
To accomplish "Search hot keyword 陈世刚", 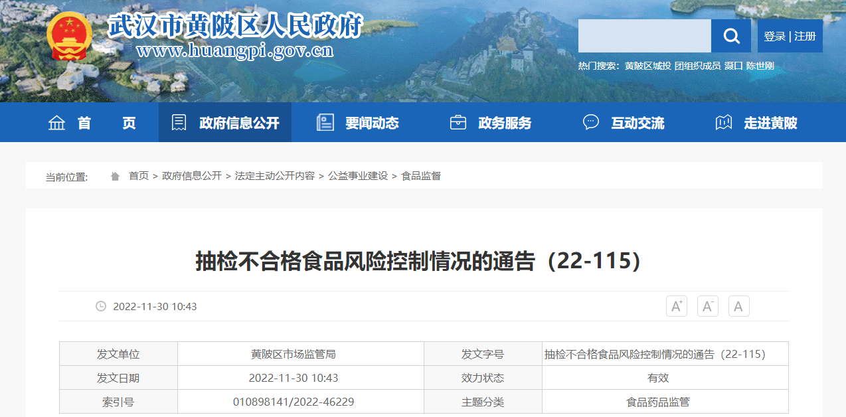I will [x=760, y=66].
